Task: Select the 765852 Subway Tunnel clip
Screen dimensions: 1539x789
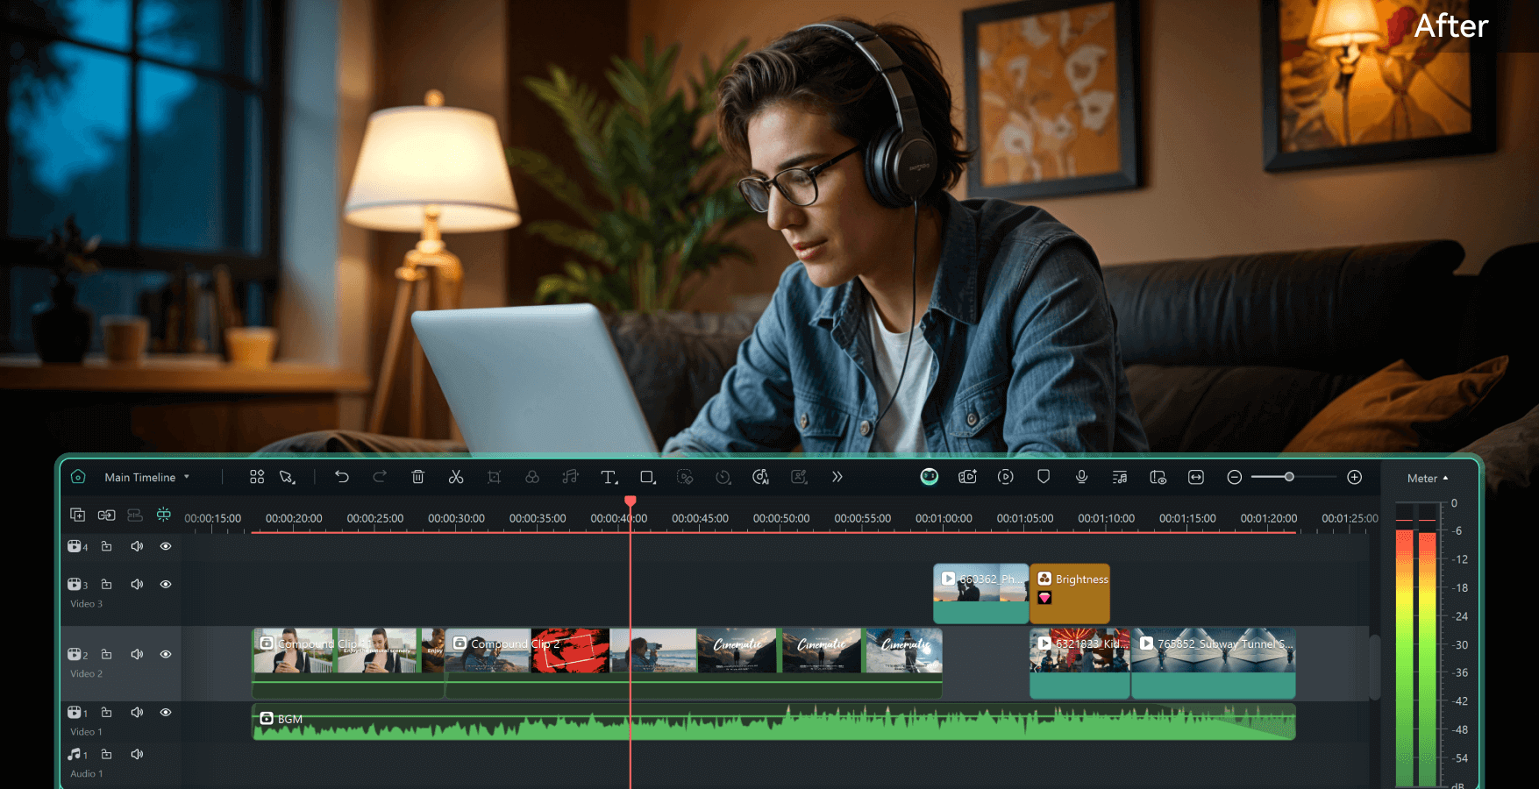Action: [1214, 662]
